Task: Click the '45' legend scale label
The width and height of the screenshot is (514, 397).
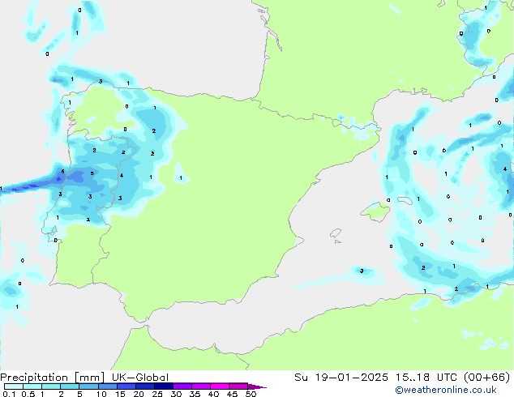Action: coord(232,394)
